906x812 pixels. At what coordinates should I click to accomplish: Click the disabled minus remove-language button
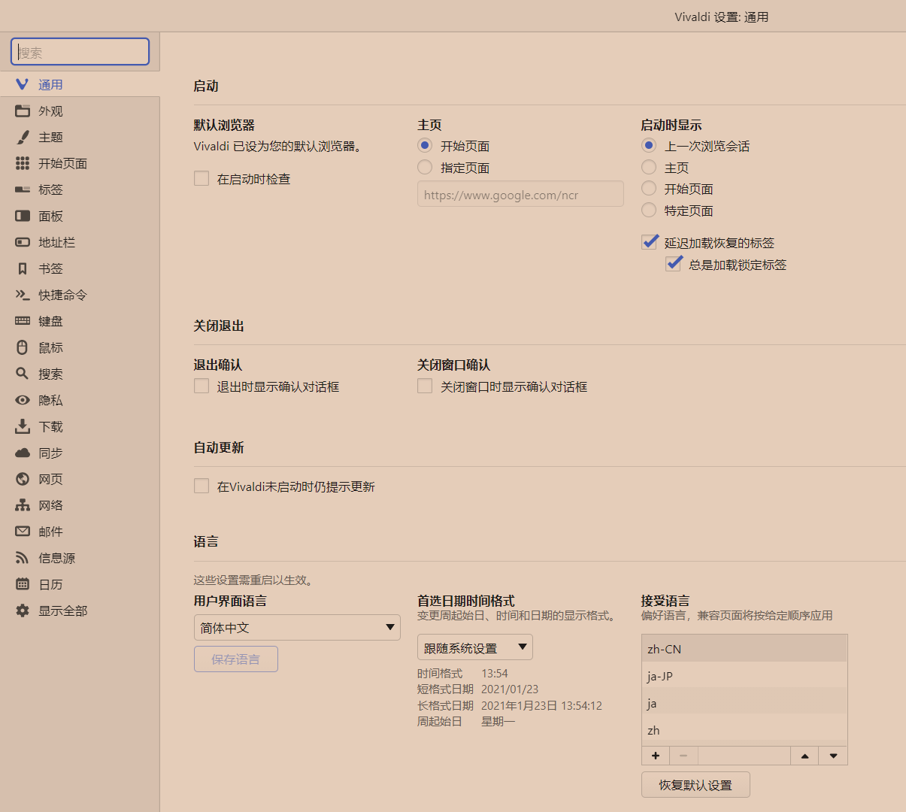[683, 756]
